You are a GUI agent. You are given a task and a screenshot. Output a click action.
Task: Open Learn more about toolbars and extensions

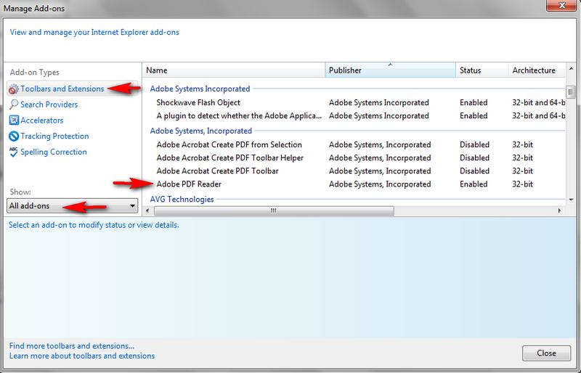click(x=82, y=356)
